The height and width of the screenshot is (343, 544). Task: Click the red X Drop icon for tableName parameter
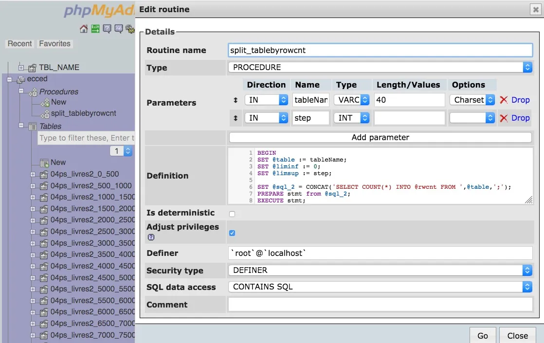[x=504, y=100]
